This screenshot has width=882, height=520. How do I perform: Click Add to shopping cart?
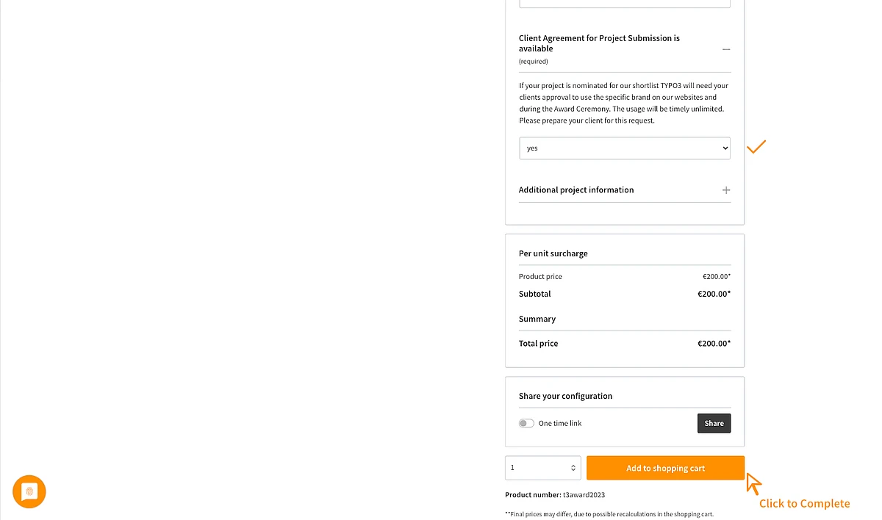point(665,468)
